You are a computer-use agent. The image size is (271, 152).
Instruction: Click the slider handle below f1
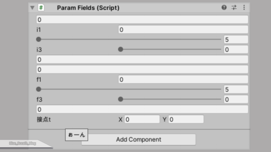click(x=38, y=89)
